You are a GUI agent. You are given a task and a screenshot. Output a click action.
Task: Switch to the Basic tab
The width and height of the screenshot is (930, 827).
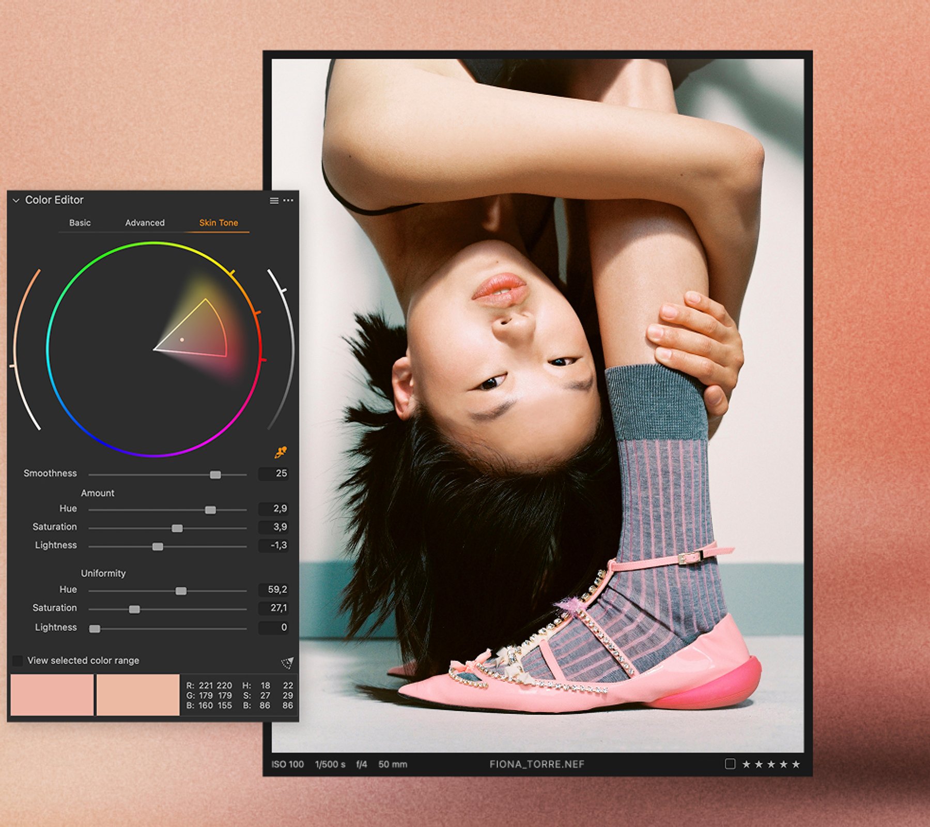point(80,223)
